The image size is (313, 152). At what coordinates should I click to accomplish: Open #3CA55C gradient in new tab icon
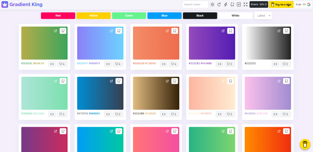pyautogui.click(x=55, y=31)
